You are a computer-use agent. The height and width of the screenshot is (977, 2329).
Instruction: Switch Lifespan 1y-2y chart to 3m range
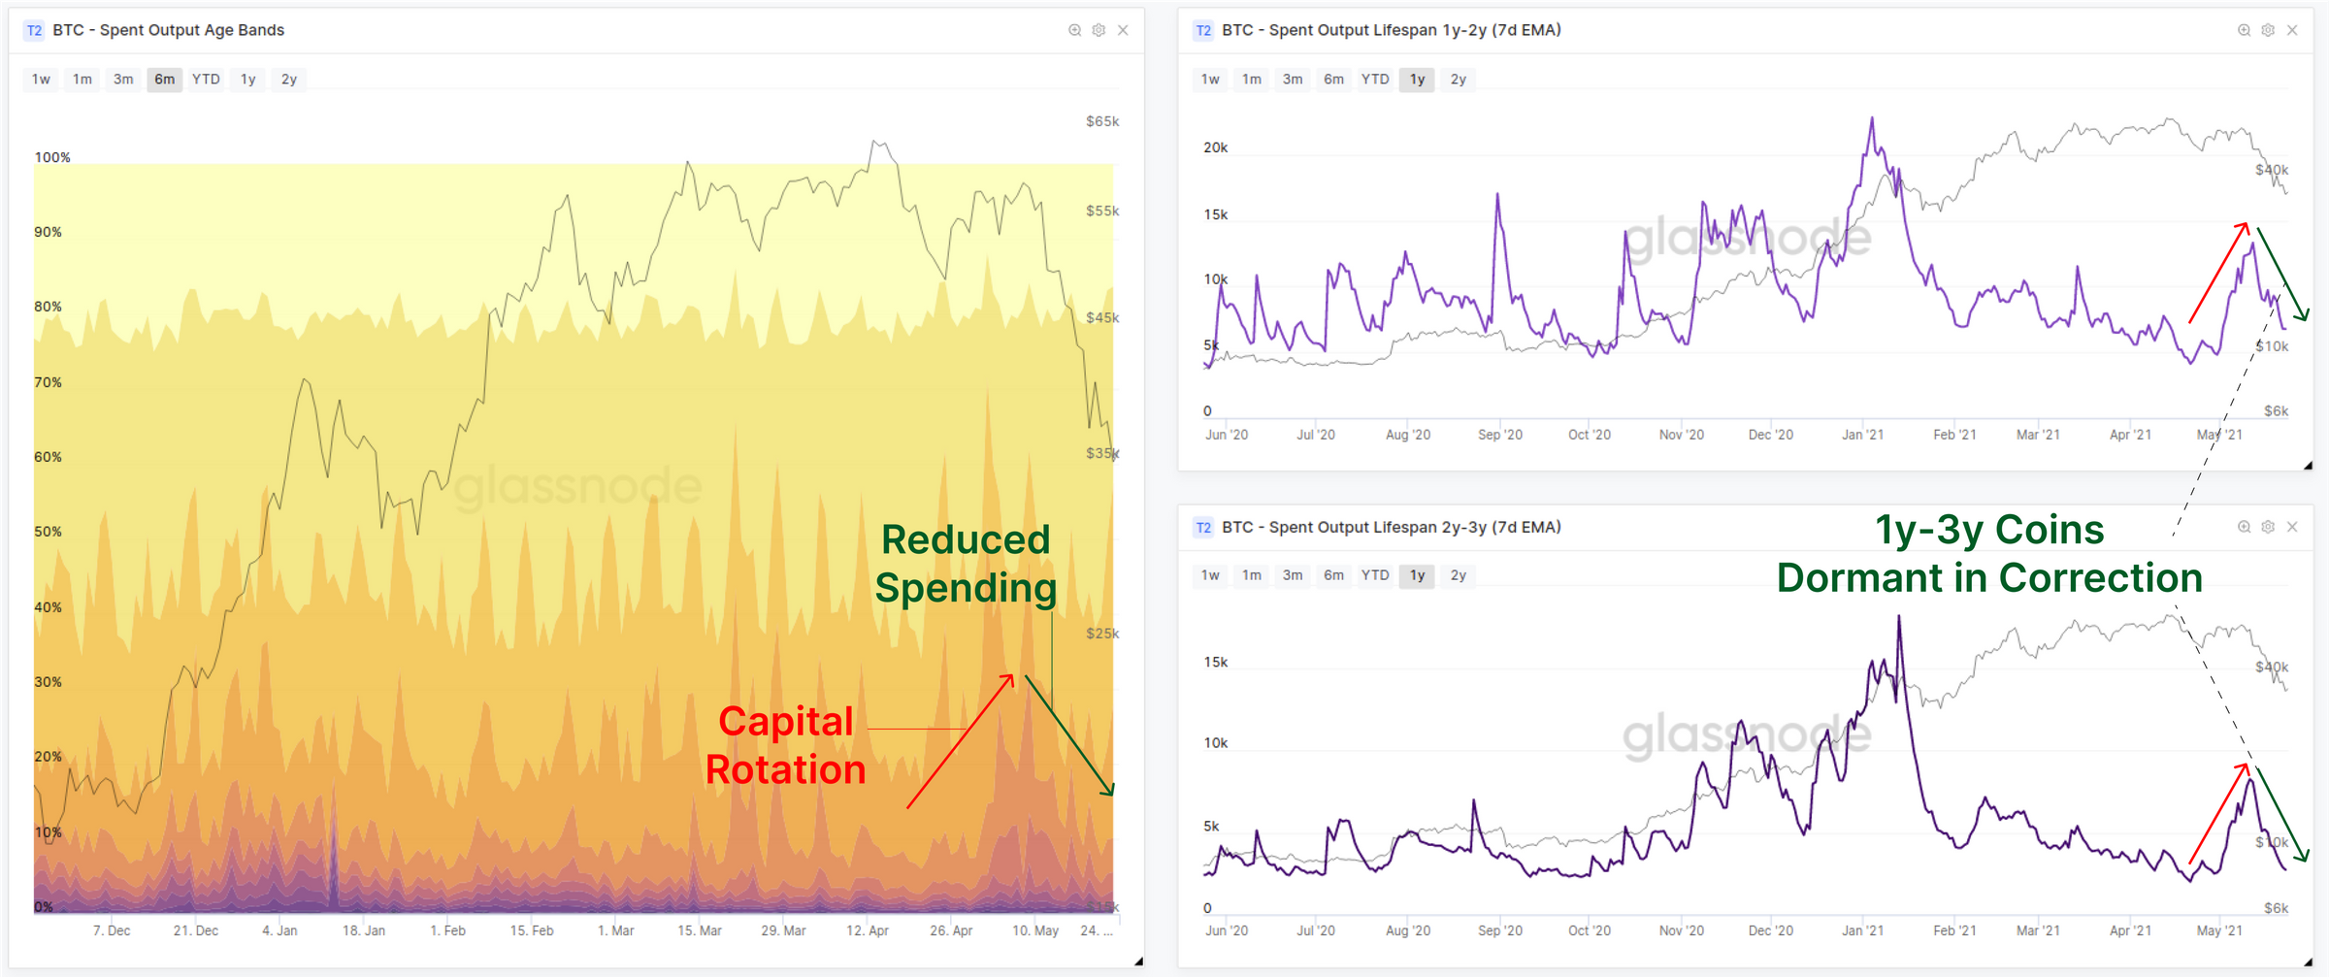click(1293, 80)
